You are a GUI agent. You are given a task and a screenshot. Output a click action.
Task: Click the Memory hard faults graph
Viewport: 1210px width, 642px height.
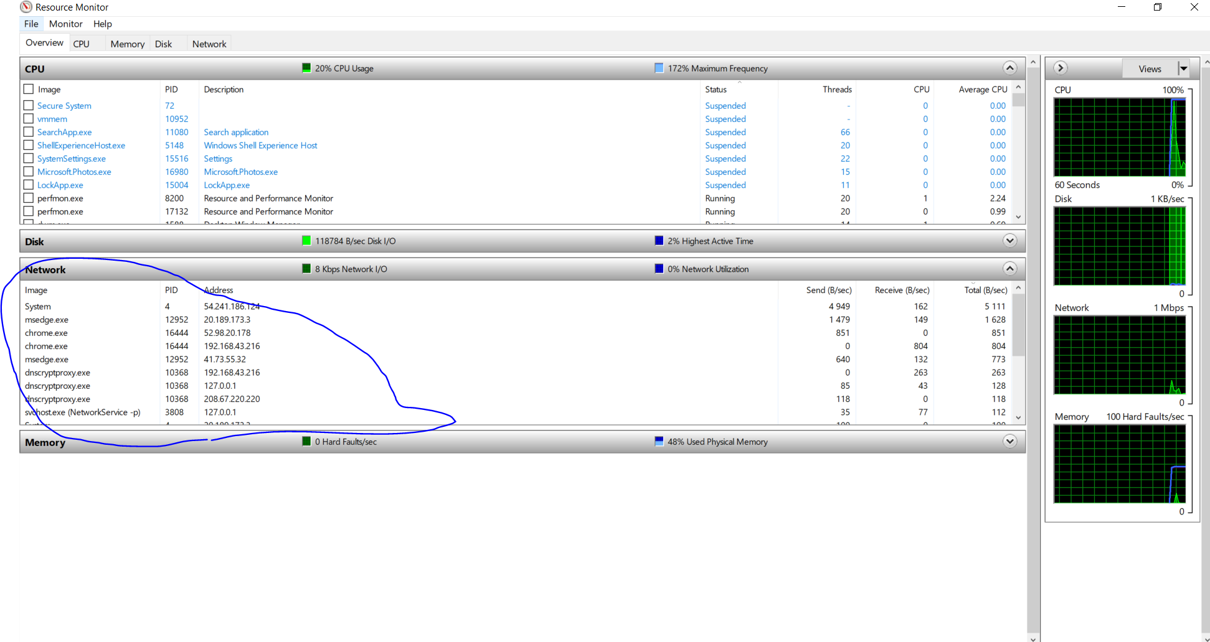coord(1120,463)
